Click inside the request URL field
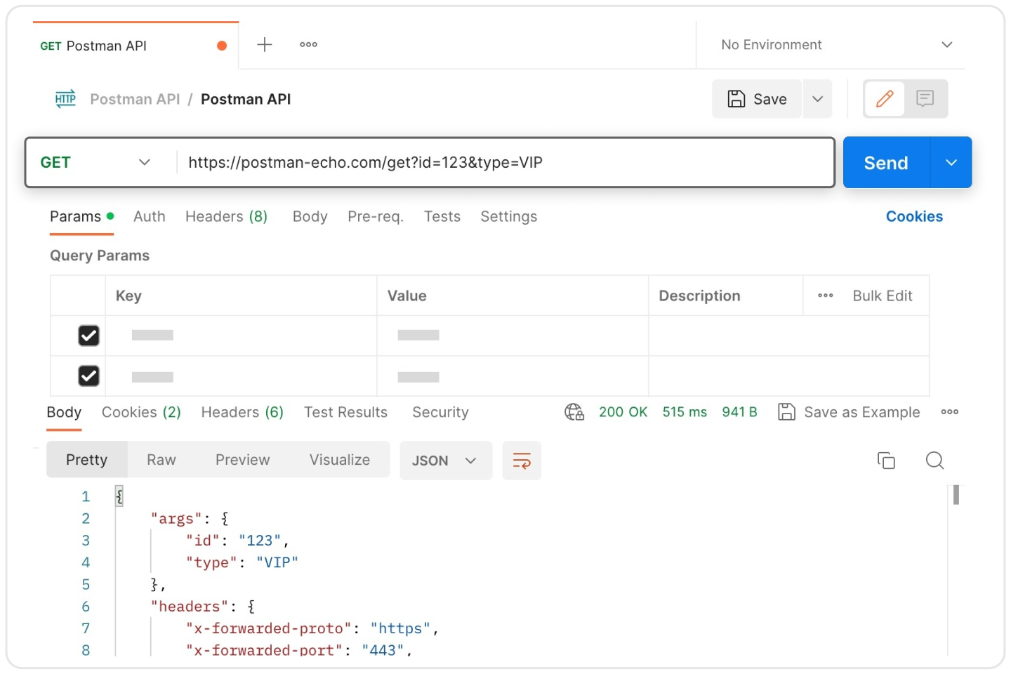The height and width of the screenshot is (674, 1011). click(491, 162)
